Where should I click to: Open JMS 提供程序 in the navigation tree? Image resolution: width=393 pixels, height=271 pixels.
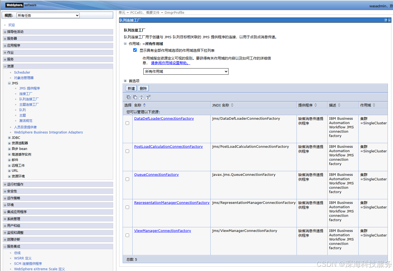pos(29,88)
